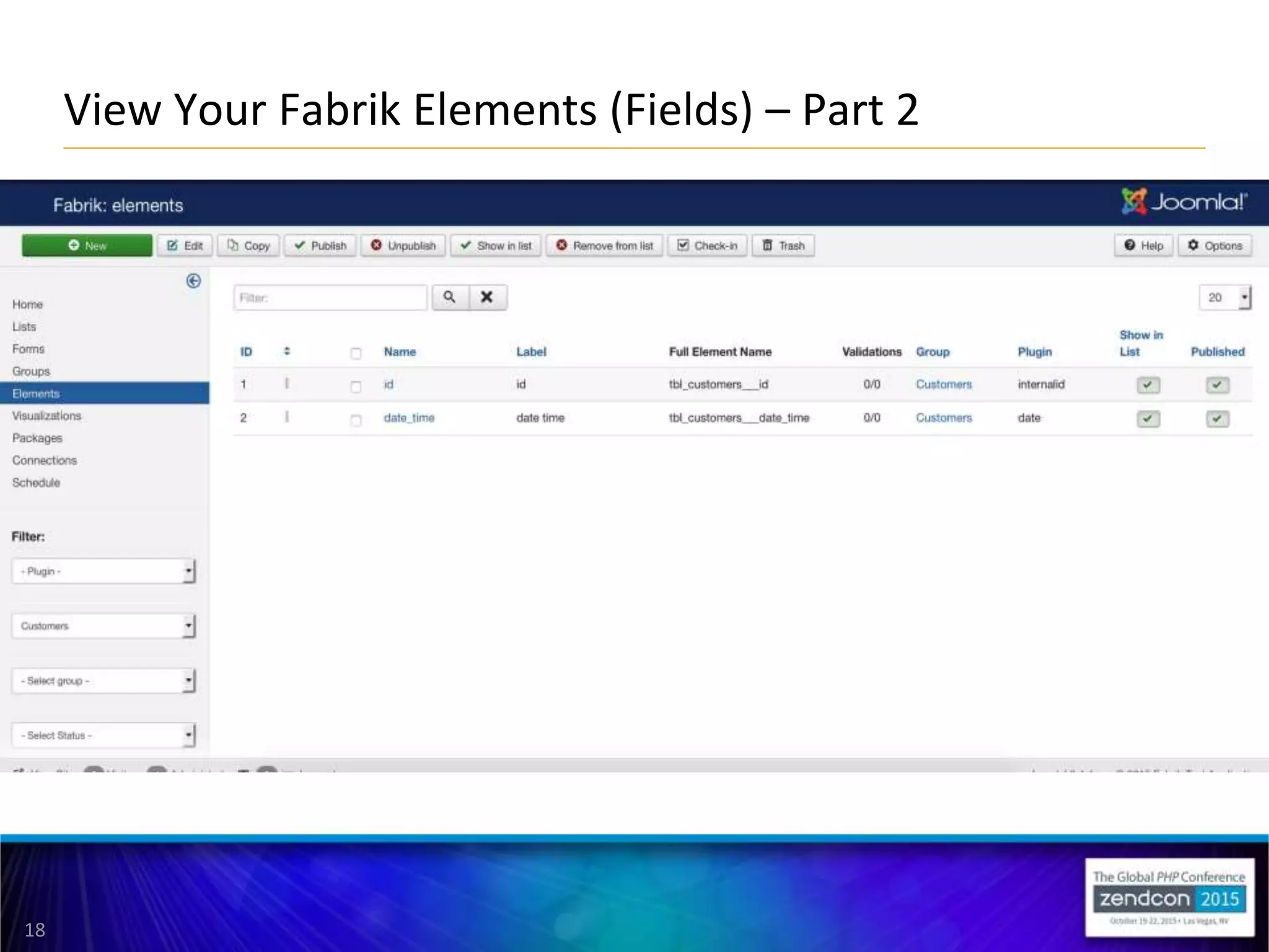Check the select-all checkbox in header
The image size is (1269, 952).
click(356, 353)
